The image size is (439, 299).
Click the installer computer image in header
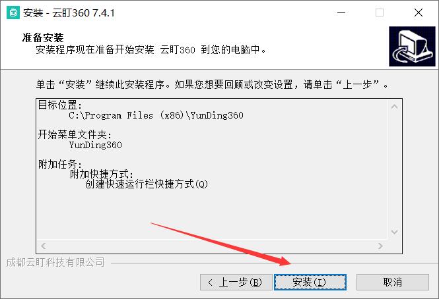tap(412, 46)
